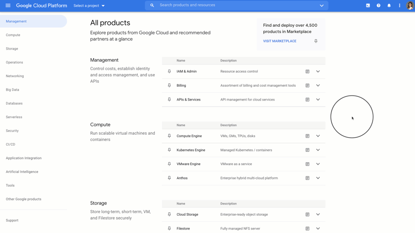Expand search bar dropdown arrow
This screenshot has height=233, width=415.
tap(322, 6)
